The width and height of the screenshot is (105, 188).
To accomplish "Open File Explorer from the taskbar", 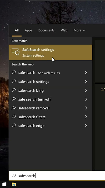I will (14, 184).
